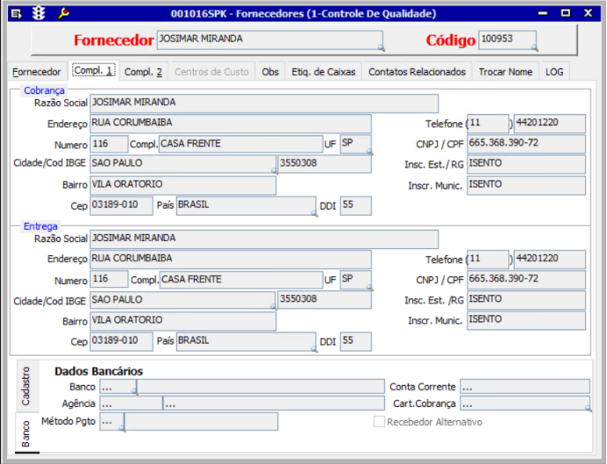Click Entrega Inscr. Munic. field
The width and height of the screenshot is (607, 464).
click(526, 320)
